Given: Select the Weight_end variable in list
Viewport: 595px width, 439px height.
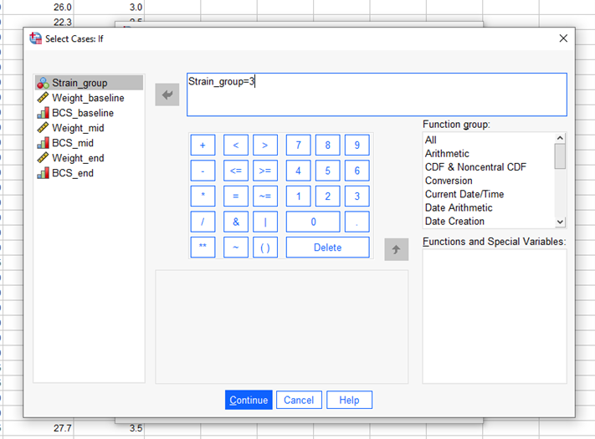Looking at the screenshot, I should [x=78, y=158].
